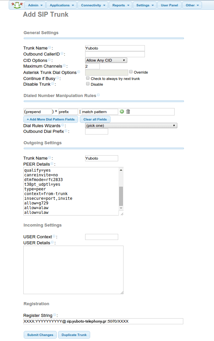Screen dimensions: 214x341
Task: Click the PEER Details scrollbar thumb
Action: pyautogui.click(x=121, y=196)
